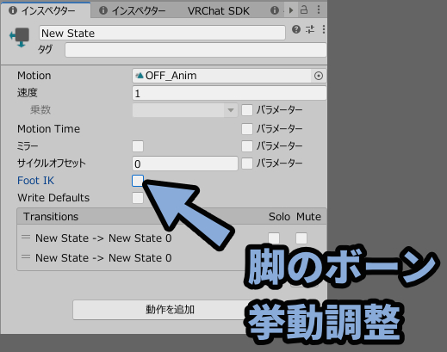Open the tab bar three-dot options menu
Screen dimensions: 447x352
319,9
